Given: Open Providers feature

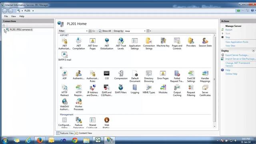Looking at the screenshot, I should click(191, 42).
